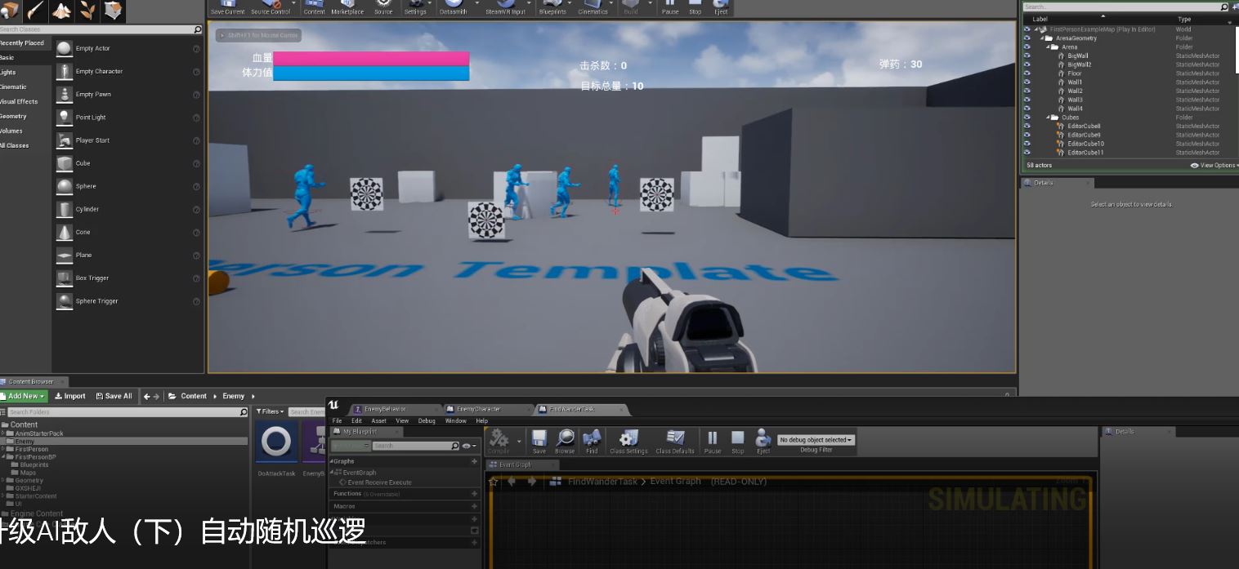Click Class Settings in blueprint toolbar
The height and width of the screenshot is (569, 1239).
(628, 441)
